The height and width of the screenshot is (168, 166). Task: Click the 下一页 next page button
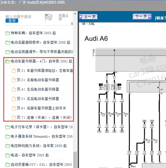(142, 16)
